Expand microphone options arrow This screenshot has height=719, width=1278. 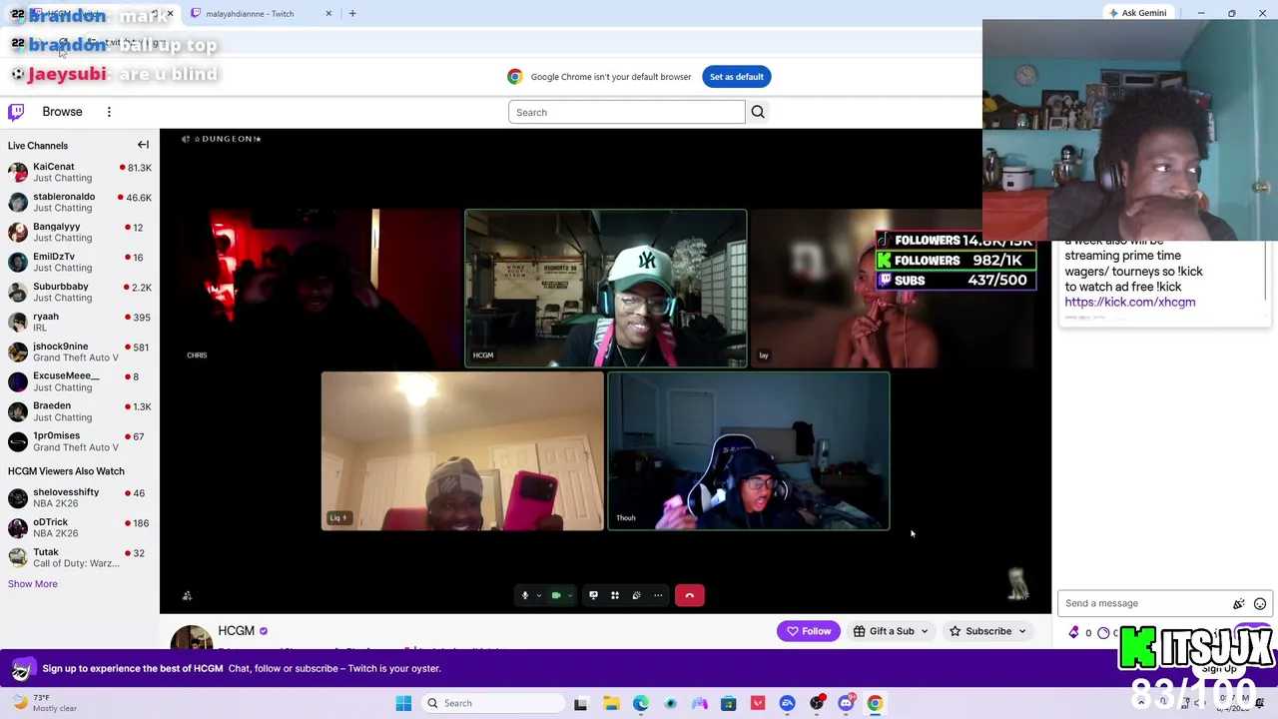539,596
